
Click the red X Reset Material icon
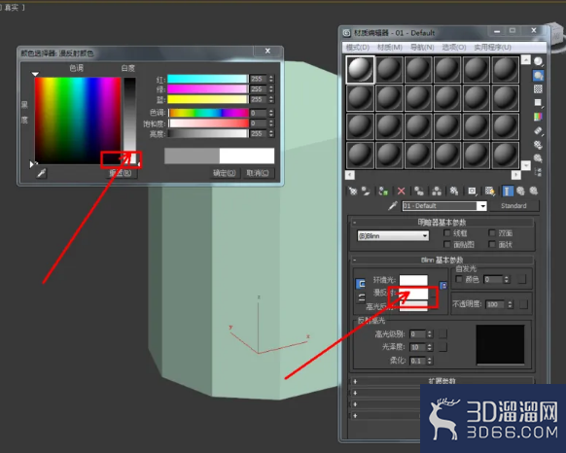(401, 191)
